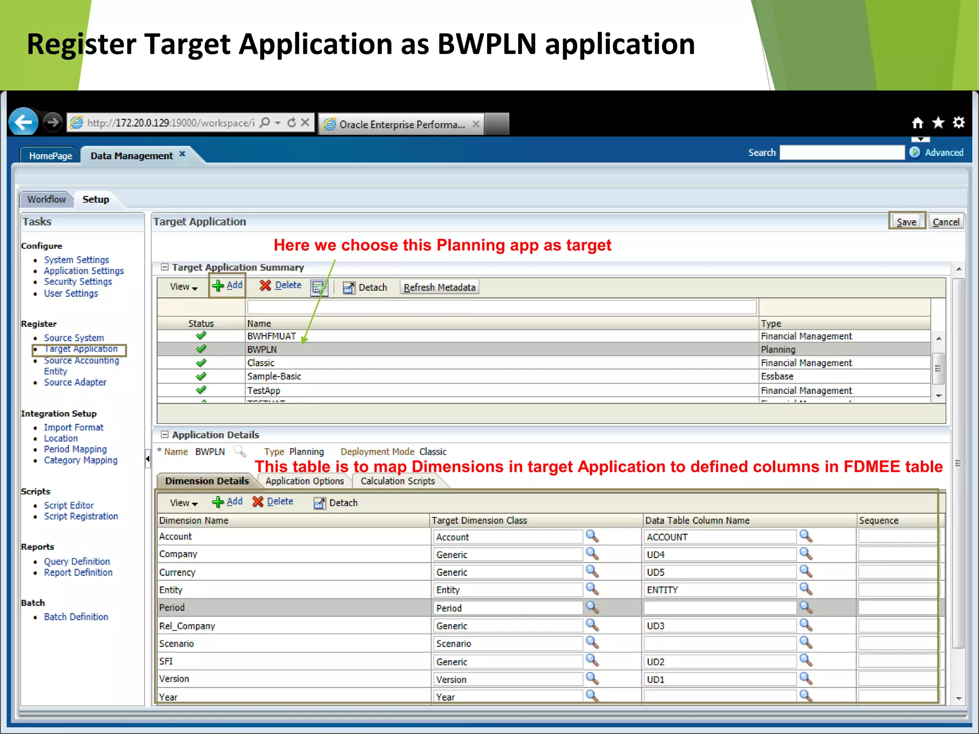The image size is (979, 734).
Task: Switch to the Application Options tab
Action: 305,481
